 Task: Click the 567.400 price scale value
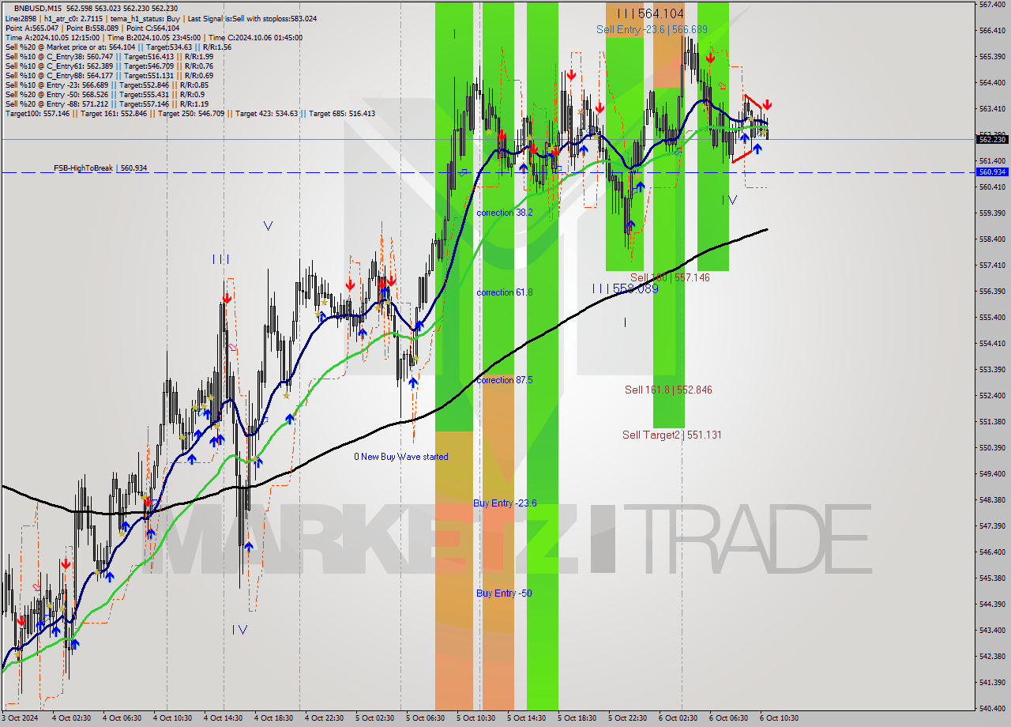click(991, 4)
